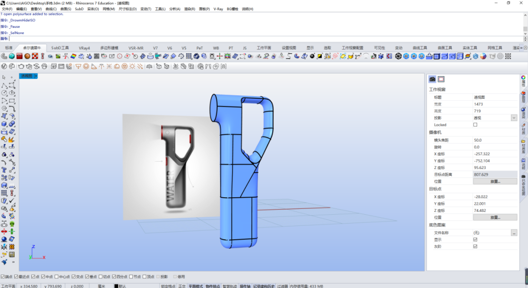Open the camera viewport properties icon
The height and width of the screenshot is (288, 528).
pos(432,79)
